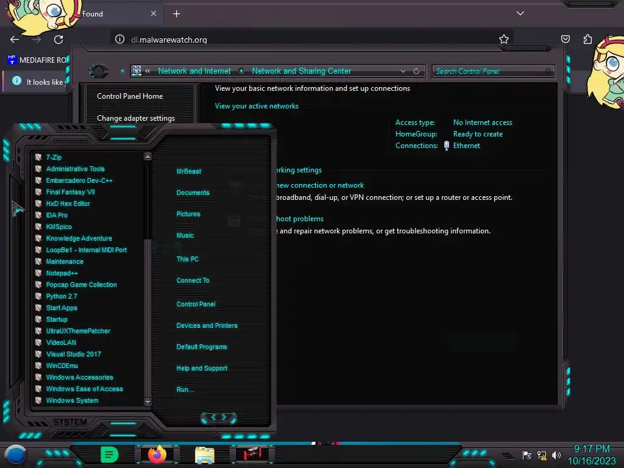Reload the page in Firefox

58,39
